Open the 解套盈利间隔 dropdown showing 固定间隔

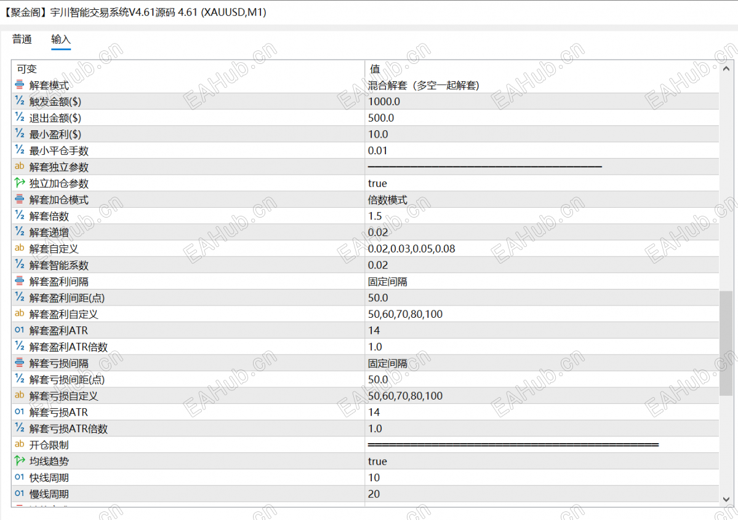coord(542,282)
